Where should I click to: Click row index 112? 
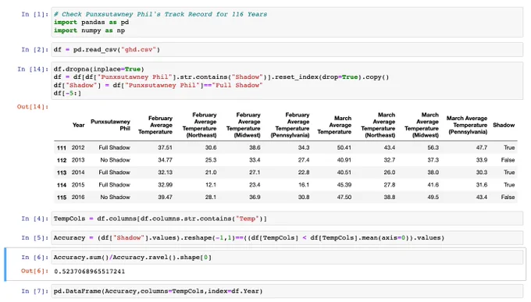coord(62,160)
